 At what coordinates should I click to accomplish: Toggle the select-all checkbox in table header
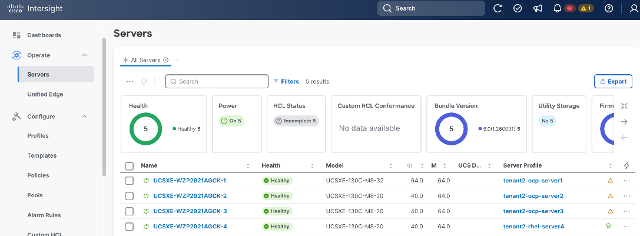(130, 166)
